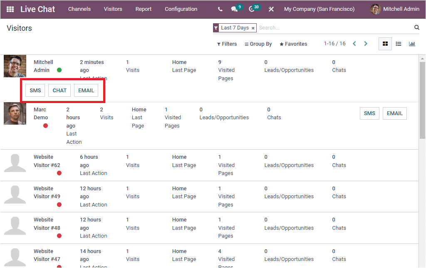Open the apps menu grid icon

(x=10, y=9)
